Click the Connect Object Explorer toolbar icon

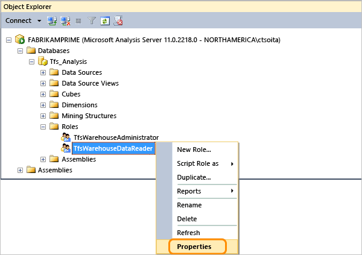coord(53,20)
